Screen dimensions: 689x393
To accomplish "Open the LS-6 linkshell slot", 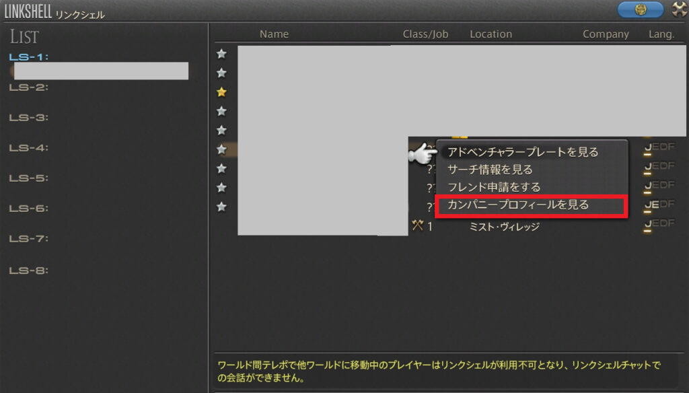I will click(x=29, y=209).
